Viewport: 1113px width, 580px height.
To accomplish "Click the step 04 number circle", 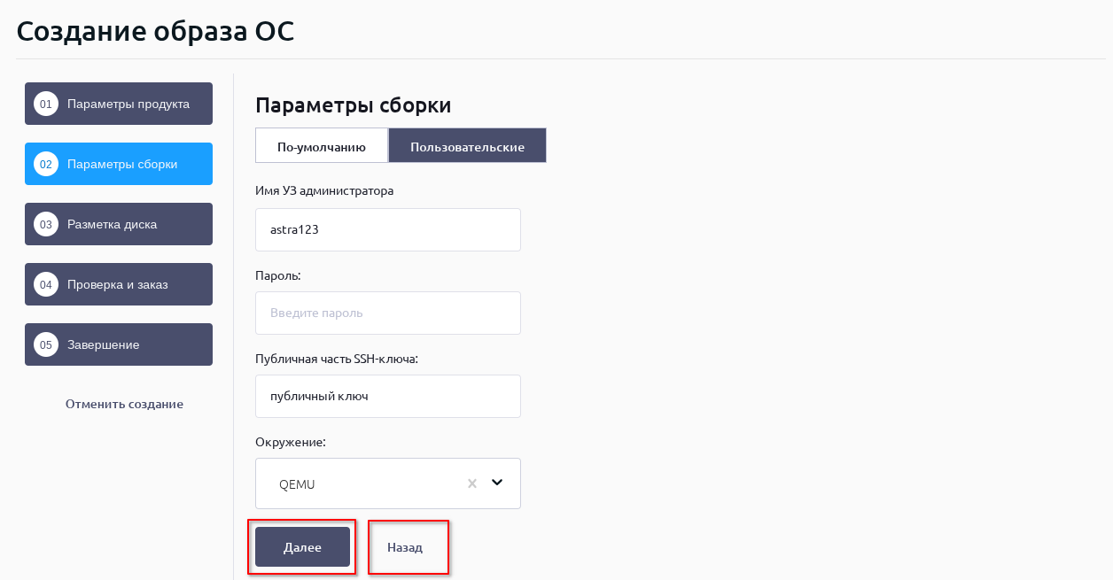I will tap(46, 284).
